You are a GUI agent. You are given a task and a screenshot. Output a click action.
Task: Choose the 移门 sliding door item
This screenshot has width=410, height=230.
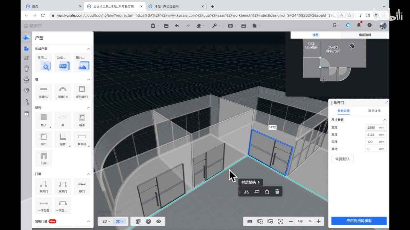coord(82,187)
